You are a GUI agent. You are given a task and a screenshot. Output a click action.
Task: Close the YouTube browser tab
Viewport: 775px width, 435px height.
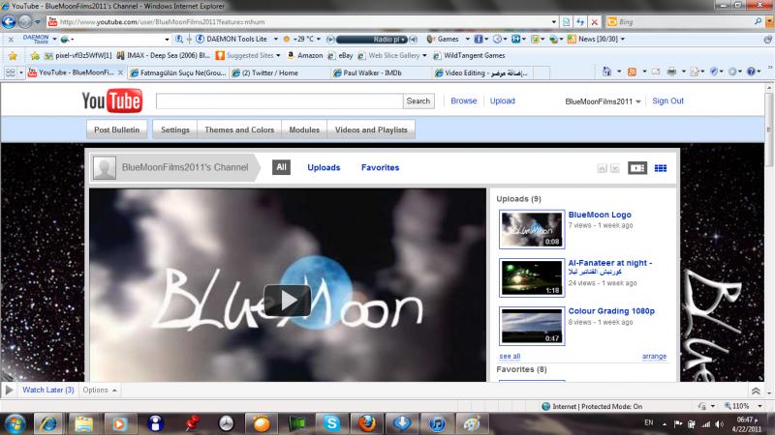(x=120, y=72)
